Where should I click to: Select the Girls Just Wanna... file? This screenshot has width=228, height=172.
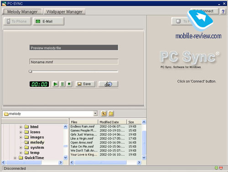pyautogui.click(x=83, y=135)
